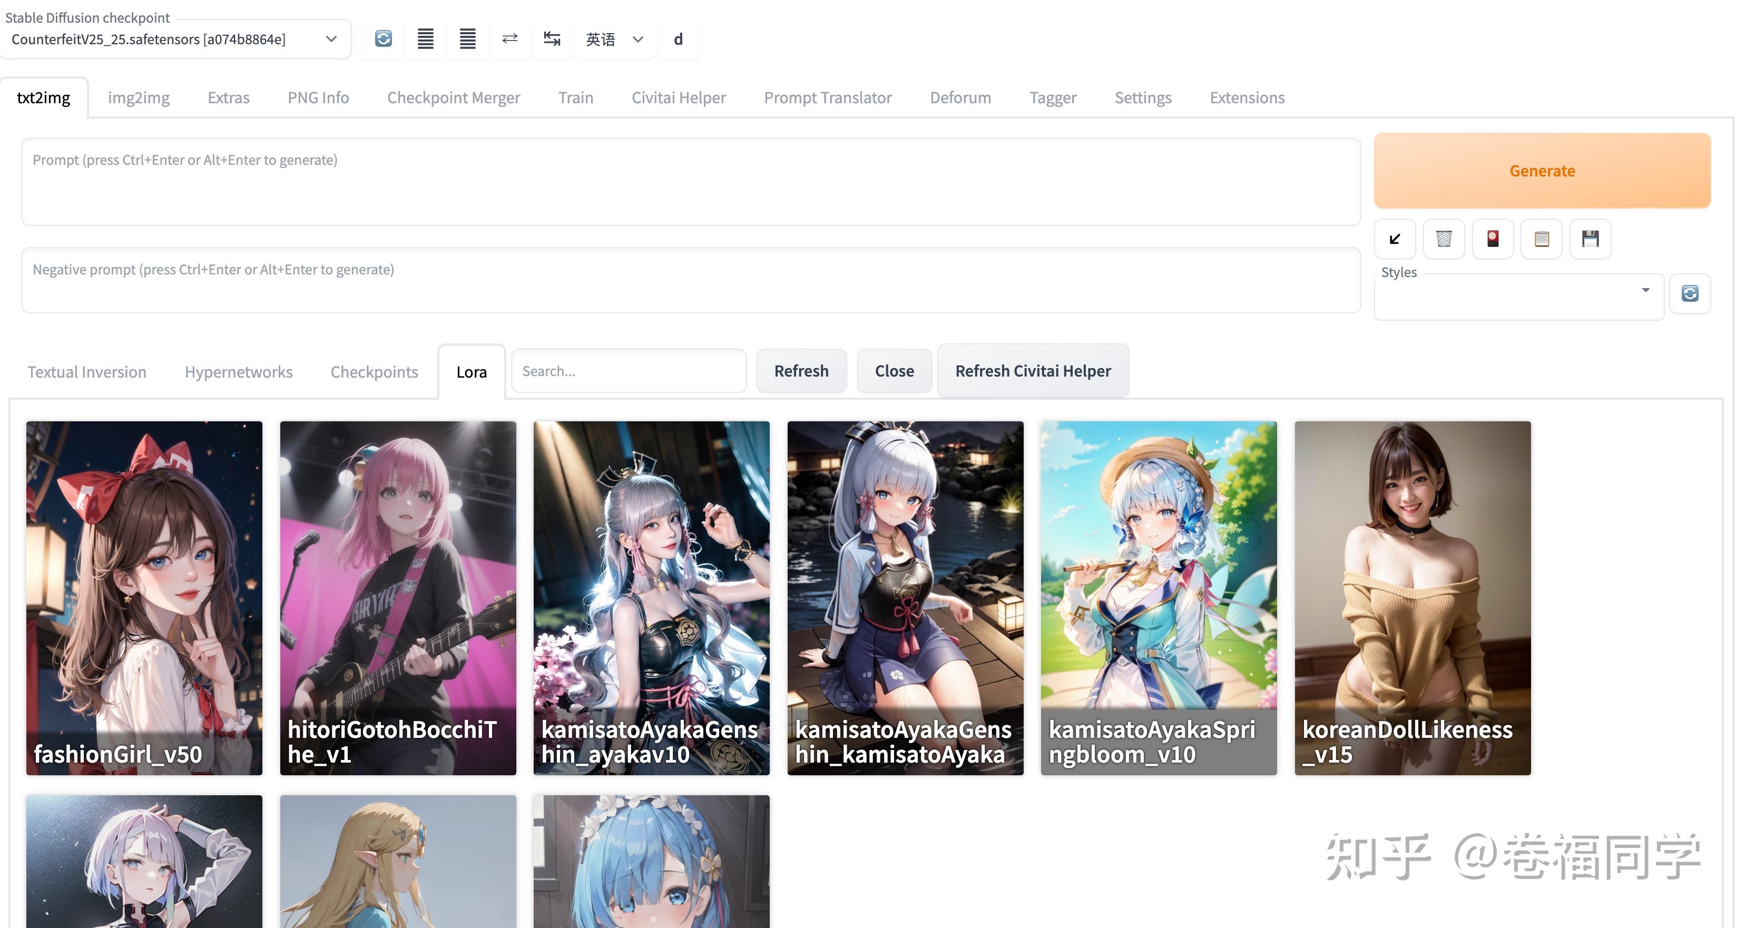
Task: Refresh the Styles list
Action: tap(1690, 294)
